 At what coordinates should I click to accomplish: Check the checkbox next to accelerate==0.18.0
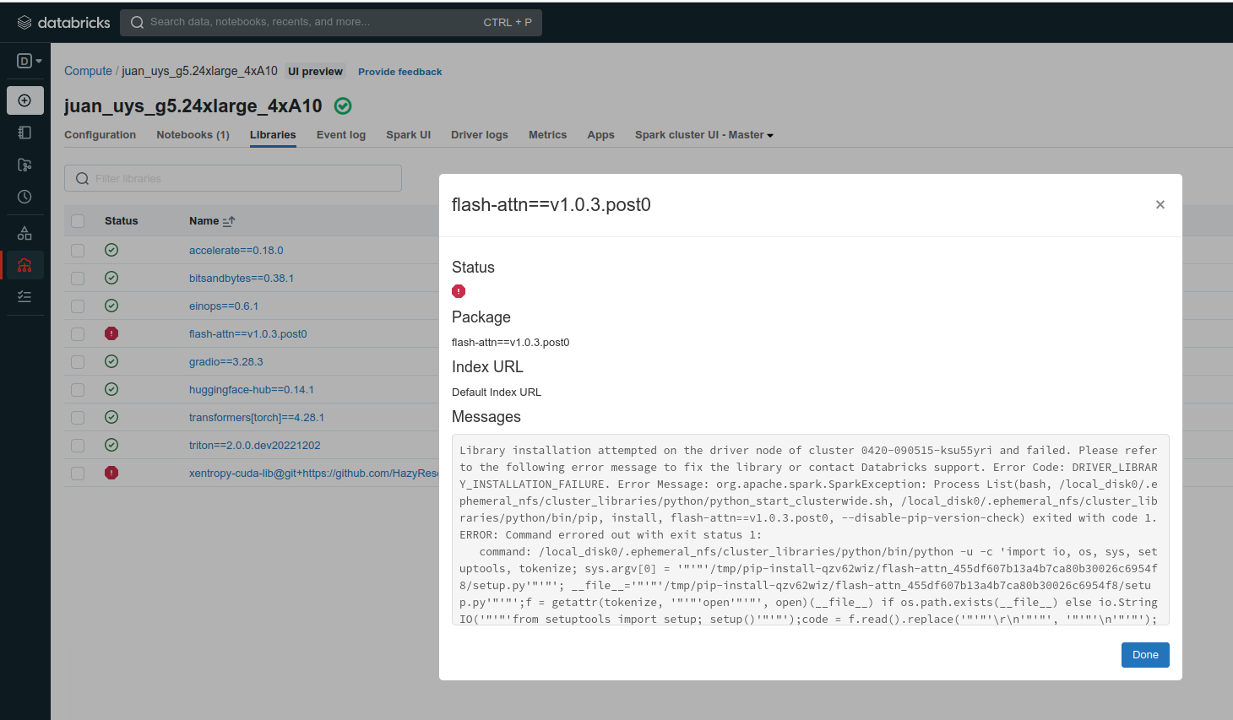(x=78, y=250)
